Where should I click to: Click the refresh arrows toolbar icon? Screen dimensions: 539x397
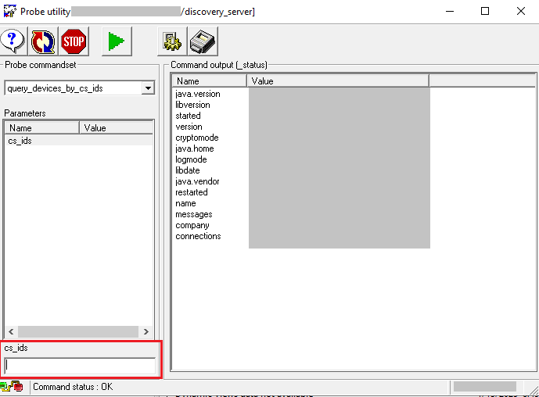[x=43, y=41]
